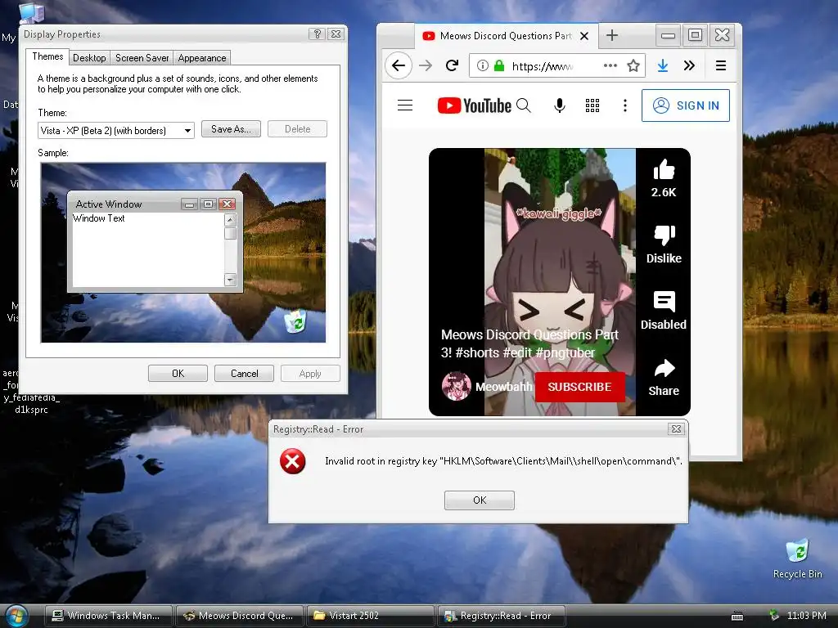Dismiss registry error with OK
This screenshot has height=628, width=838.
point(480,500)
